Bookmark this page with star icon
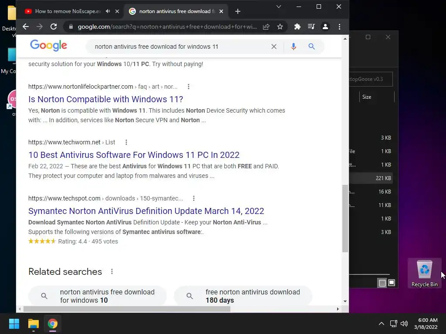446x334 pixels. (280, 27)
